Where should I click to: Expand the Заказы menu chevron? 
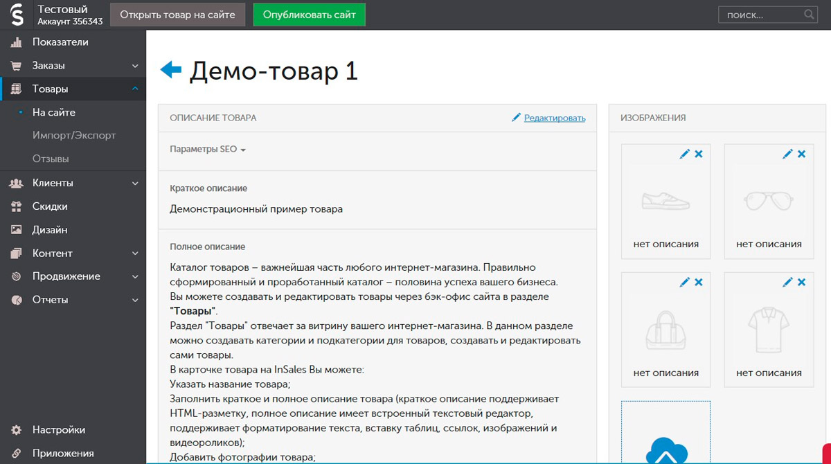(135, 66)
